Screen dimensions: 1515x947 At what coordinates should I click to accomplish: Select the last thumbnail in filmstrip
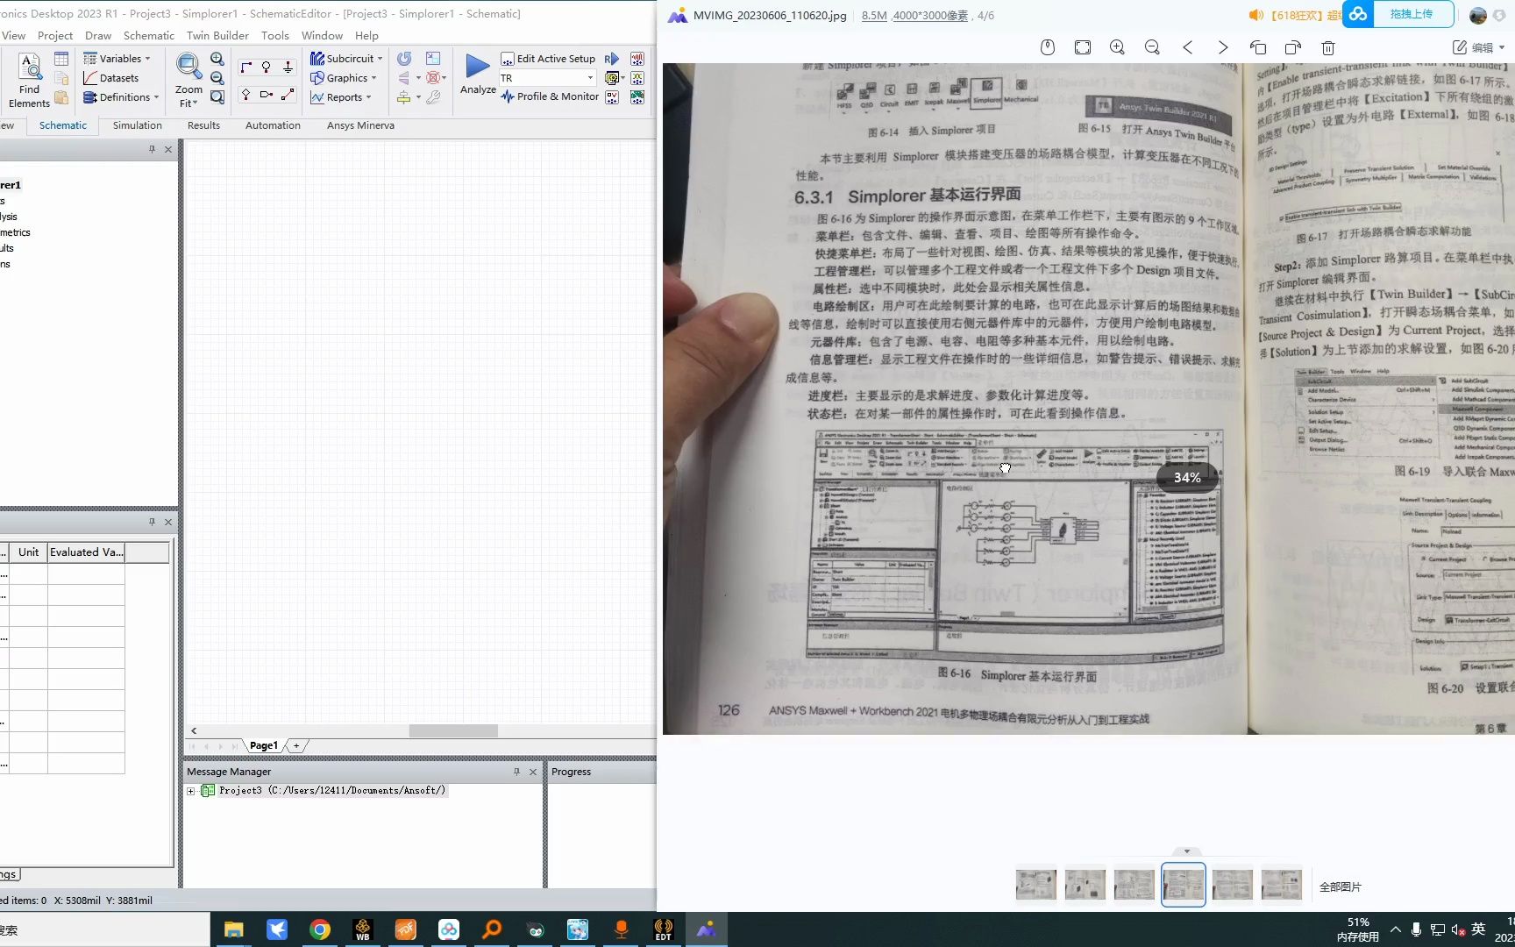tap(1281, 885)
